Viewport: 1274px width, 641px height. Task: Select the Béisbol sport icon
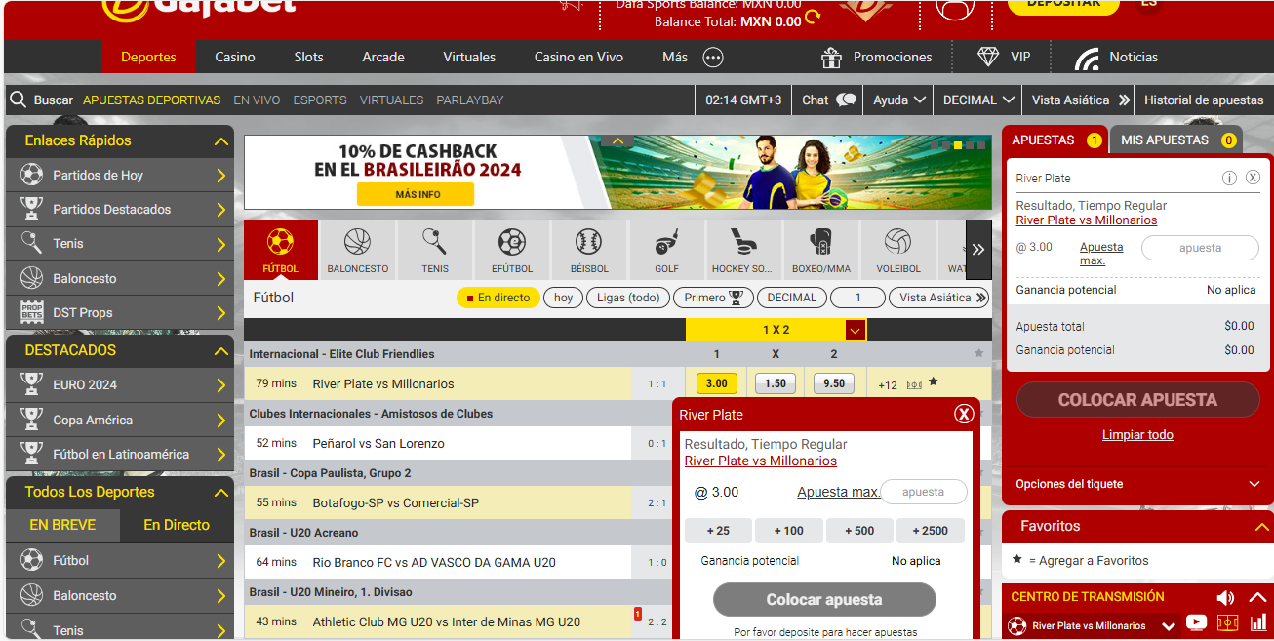(589, 250)
